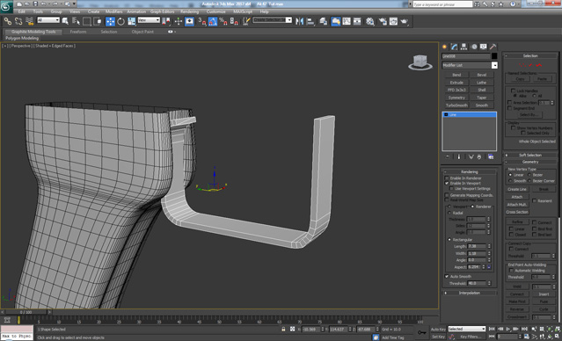The height and width of the screenshot is (341, 562).
Task: Open the key mode Selected dropdown
Action: click(x=467, y=329)
